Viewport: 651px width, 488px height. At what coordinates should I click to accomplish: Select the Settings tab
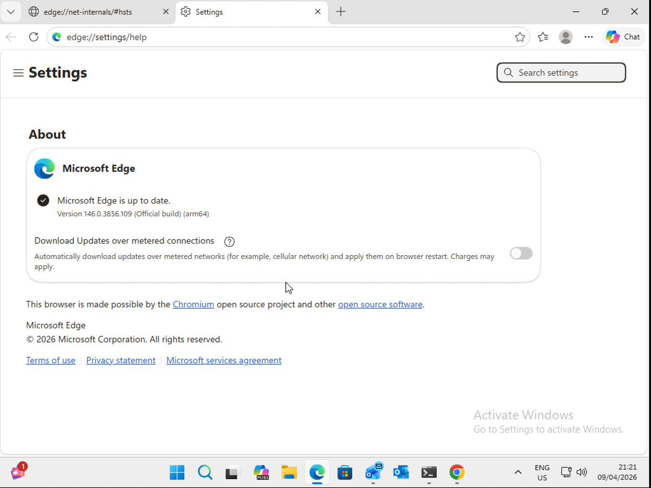tap(252, 11)
